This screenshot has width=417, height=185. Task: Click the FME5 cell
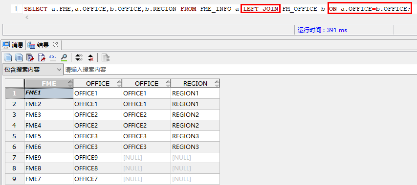[49, 136]
